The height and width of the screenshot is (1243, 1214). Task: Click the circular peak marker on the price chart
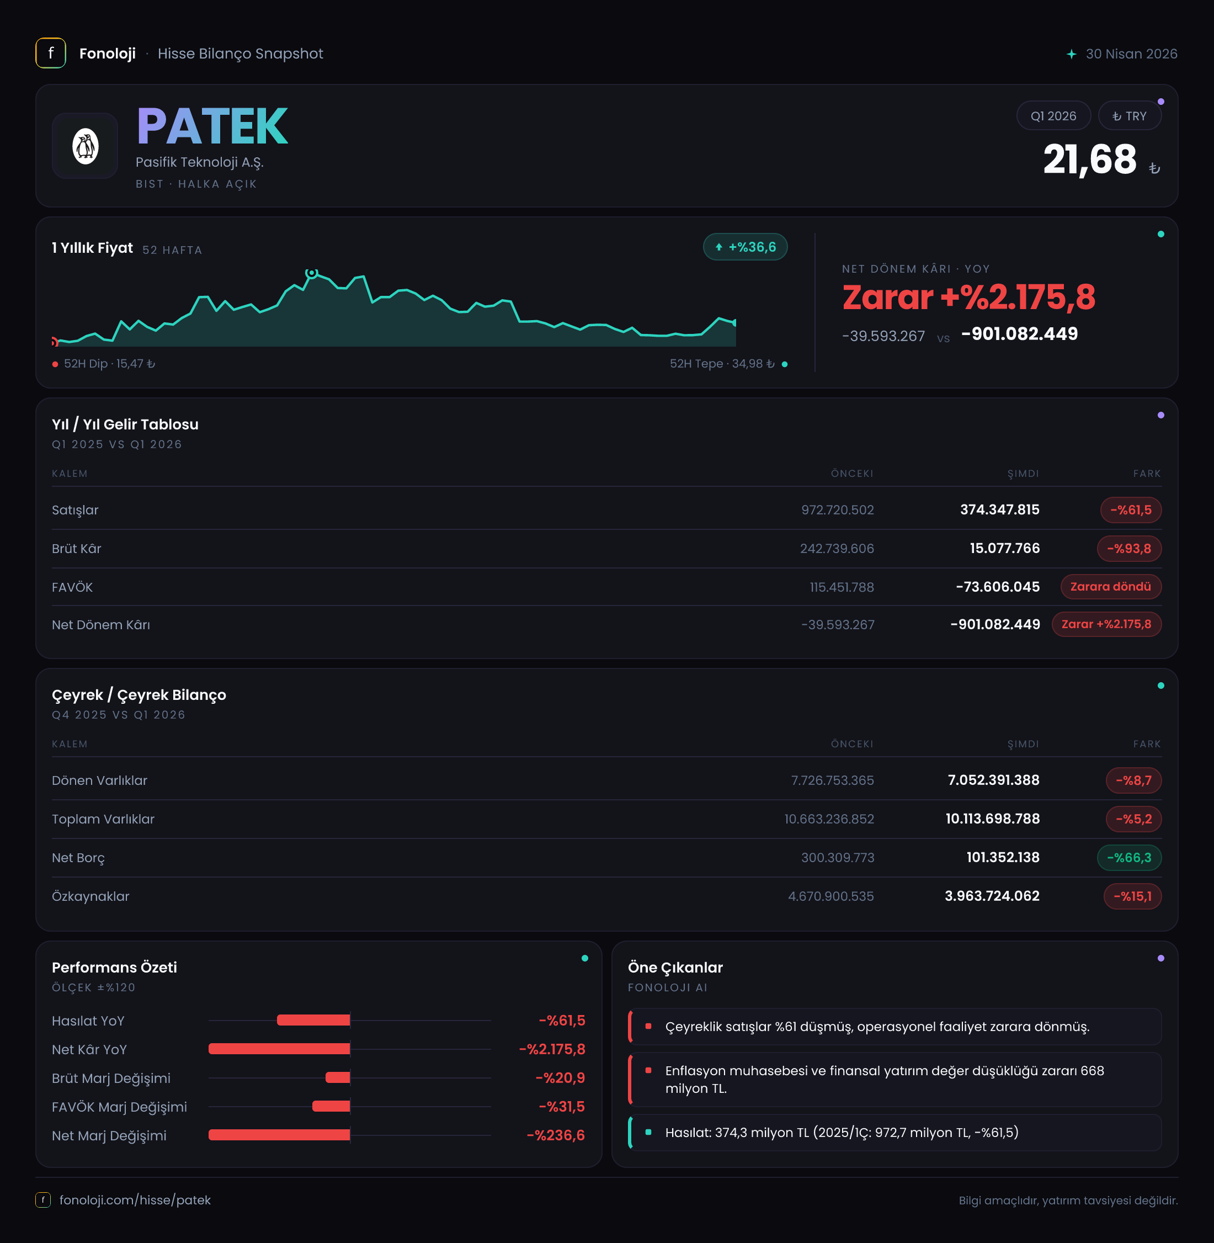click(x=311, y=273)
